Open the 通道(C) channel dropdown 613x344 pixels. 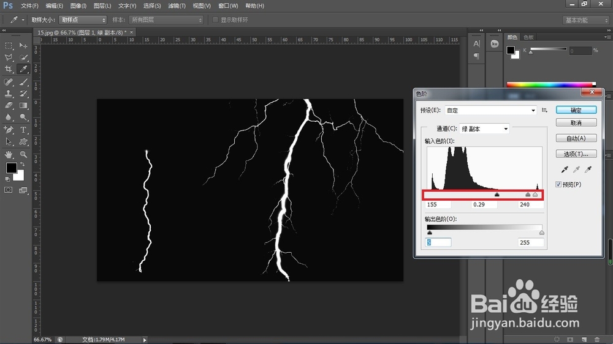(x=484, y=129)
